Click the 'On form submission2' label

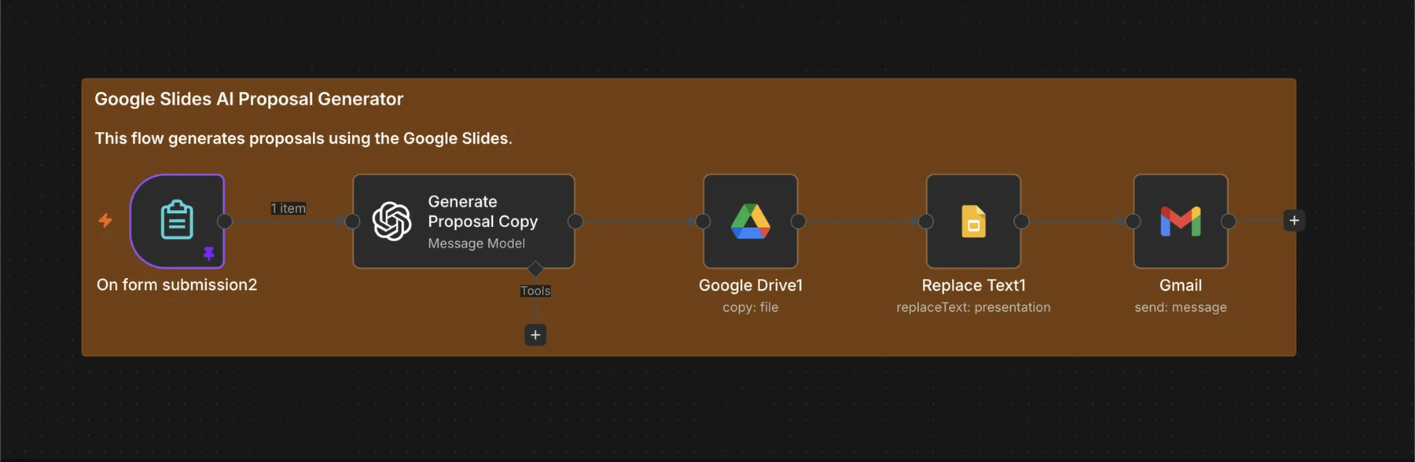coord(177,285)
